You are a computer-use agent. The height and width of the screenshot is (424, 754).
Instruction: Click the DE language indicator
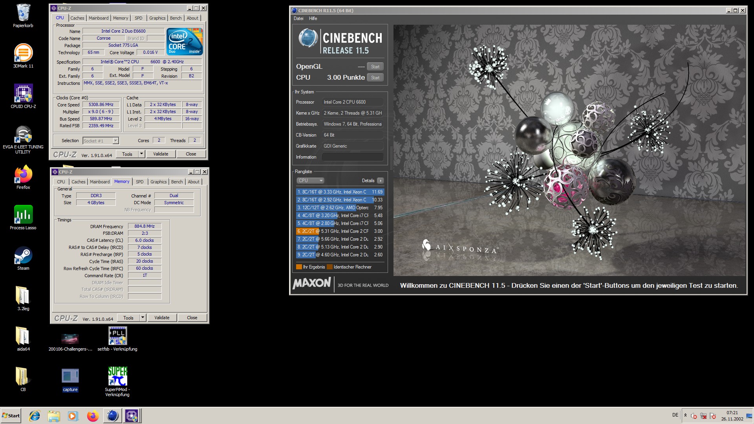click(x=675, y=415)
